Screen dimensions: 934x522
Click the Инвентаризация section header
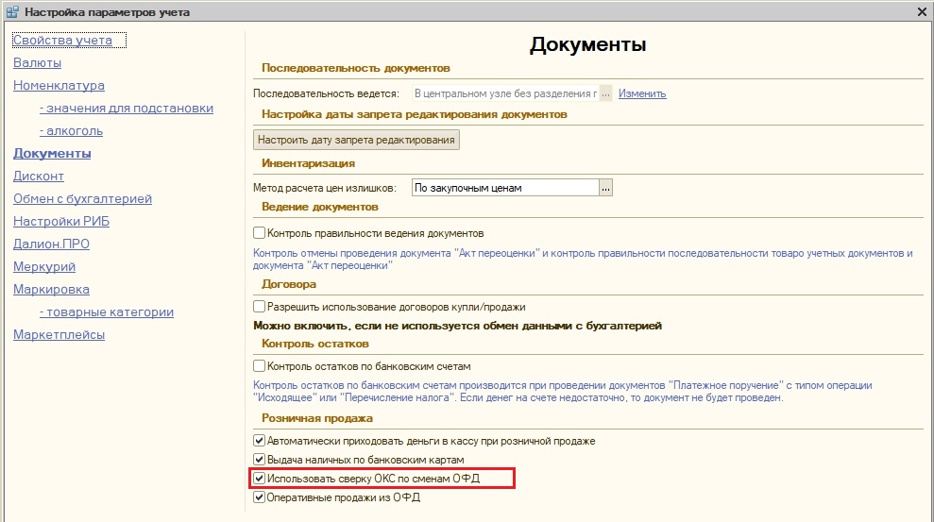coord(309,163)
